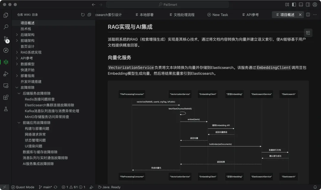Switch to API参考 tab
321x190 pixels.
(250, 15)
